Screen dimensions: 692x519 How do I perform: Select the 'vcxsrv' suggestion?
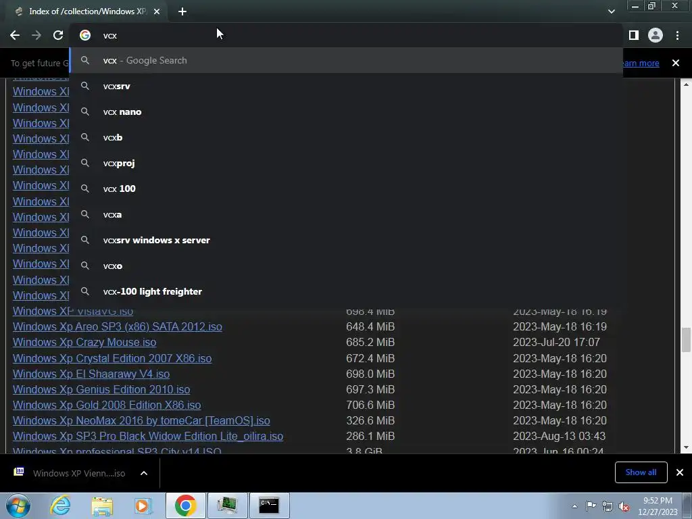pos(346,86)
